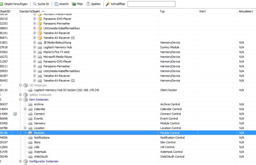The height and width of the screenshot is (165, 256).
Task: Click the Filter toolbar button
Action: point(77,4)
